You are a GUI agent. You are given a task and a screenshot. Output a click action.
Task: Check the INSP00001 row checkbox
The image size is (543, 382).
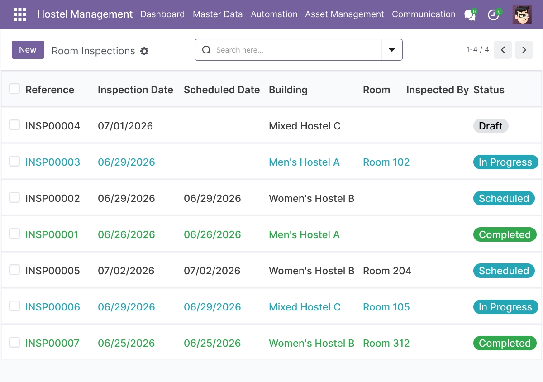click(x=14, y=234)
